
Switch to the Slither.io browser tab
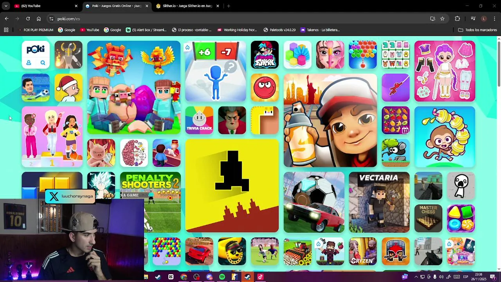point(187,6)
